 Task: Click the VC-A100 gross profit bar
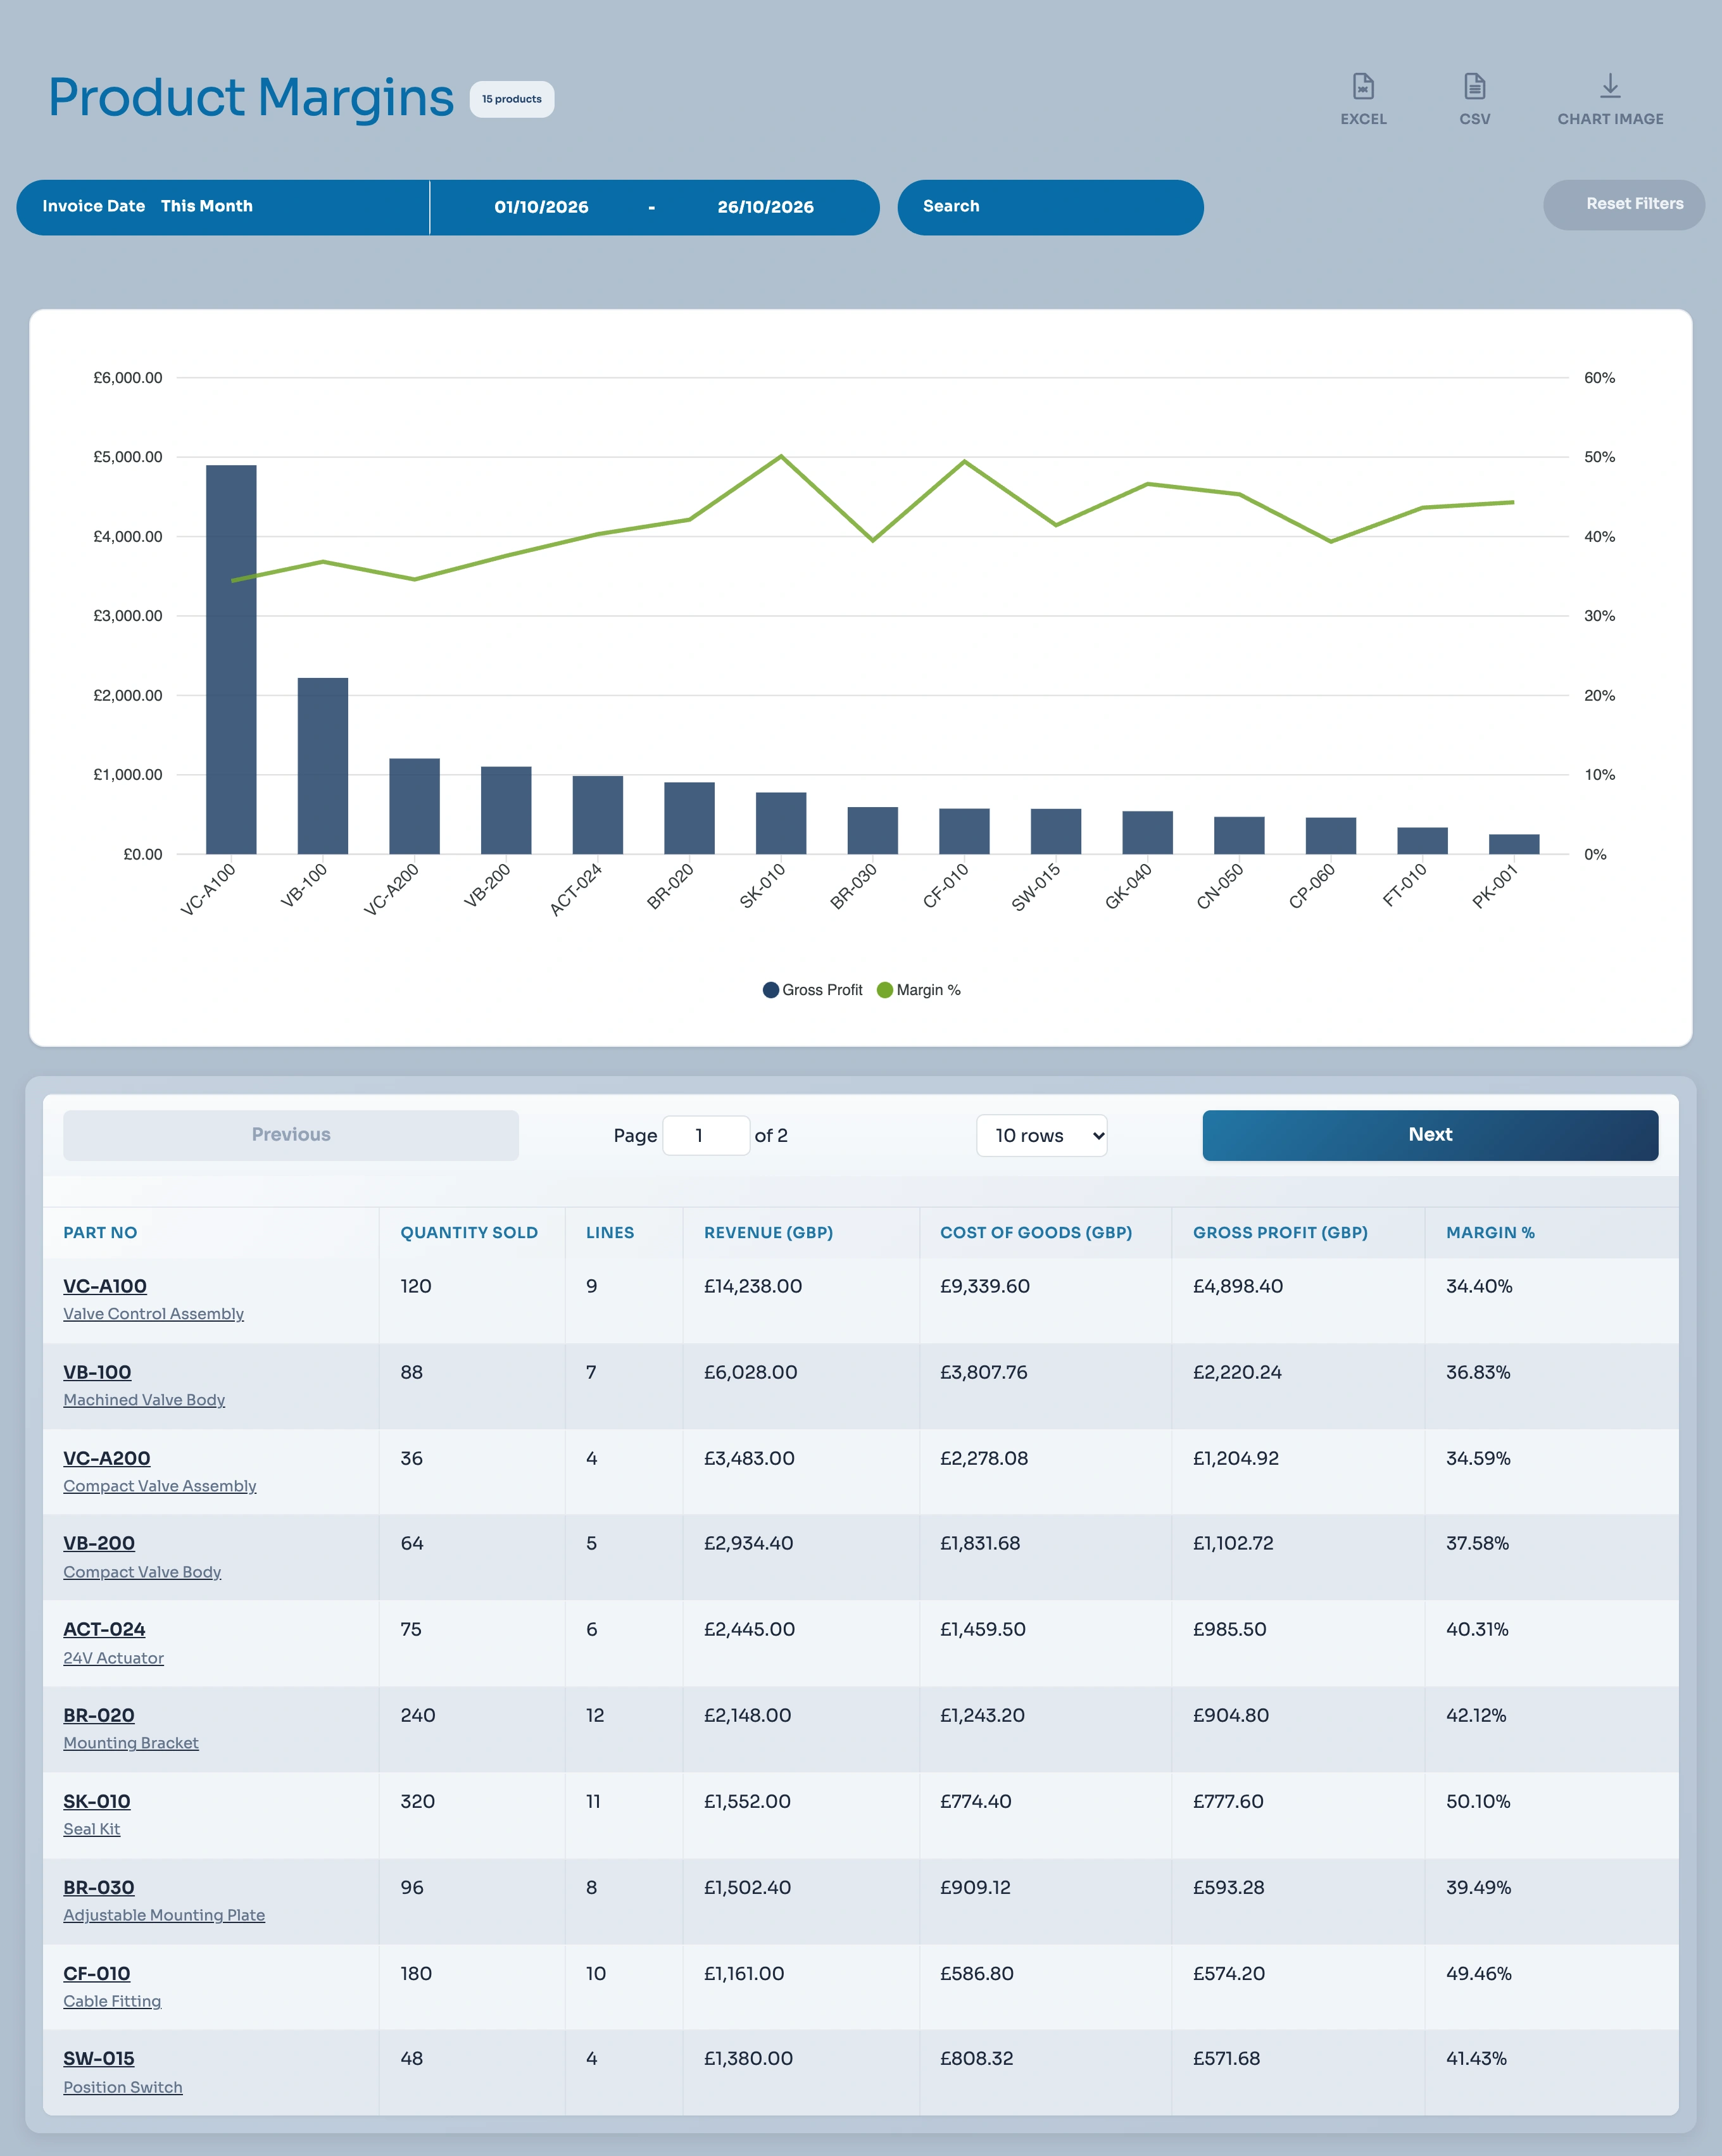[x=231, y=660]
